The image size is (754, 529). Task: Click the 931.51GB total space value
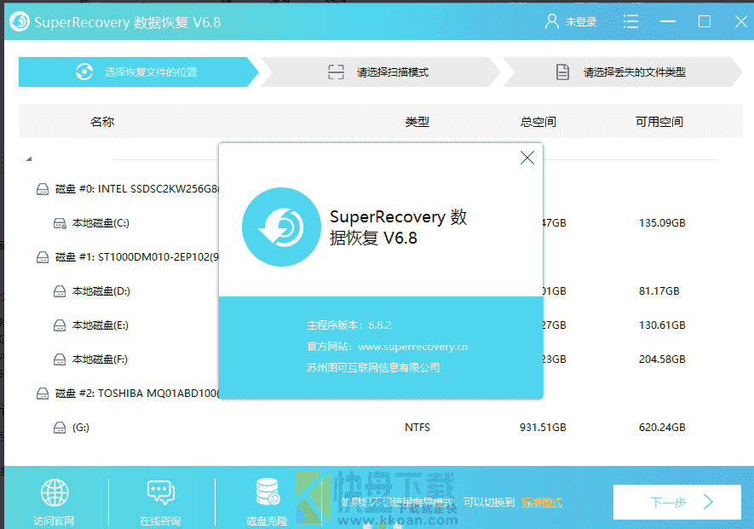(x=543, y=428)
